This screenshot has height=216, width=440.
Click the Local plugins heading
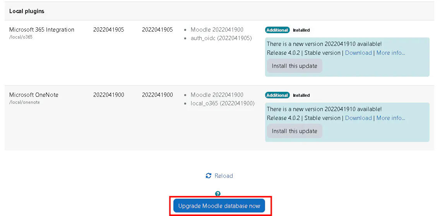[x=27, y=11]
